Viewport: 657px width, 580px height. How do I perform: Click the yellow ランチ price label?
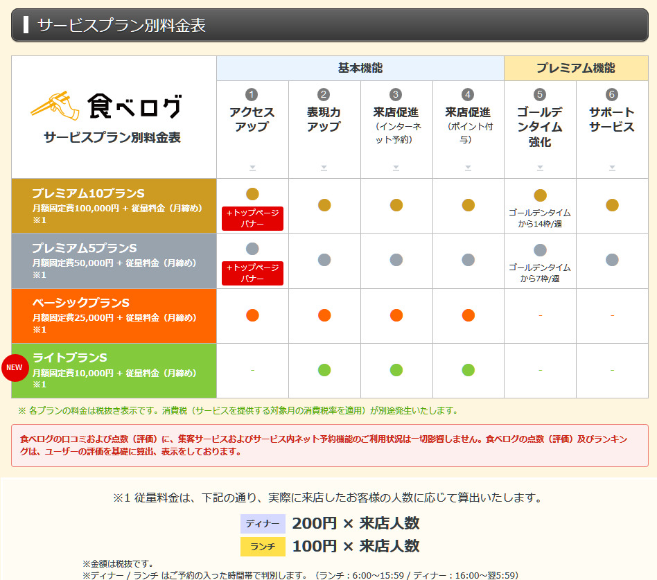[x=263, y=547]
